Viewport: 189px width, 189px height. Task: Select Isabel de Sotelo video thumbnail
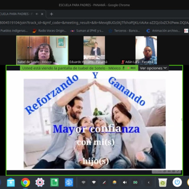pyautogui.click(x=43, y=50)
